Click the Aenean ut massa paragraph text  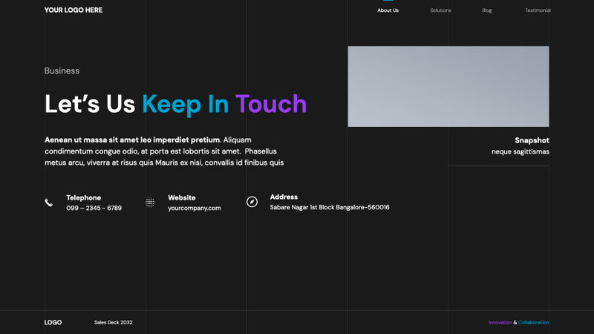tap(164, 151)
